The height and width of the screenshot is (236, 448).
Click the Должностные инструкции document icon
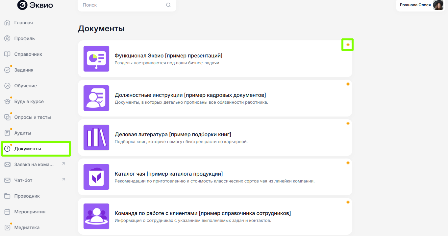point(96,98)
